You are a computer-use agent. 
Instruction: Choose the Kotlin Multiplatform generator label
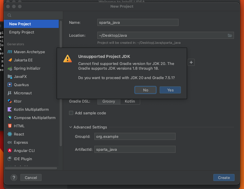(31, 109)
